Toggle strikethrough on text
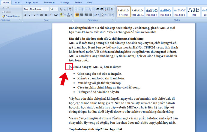Viewport: 207px width, 132px height. tap(42, 15)
